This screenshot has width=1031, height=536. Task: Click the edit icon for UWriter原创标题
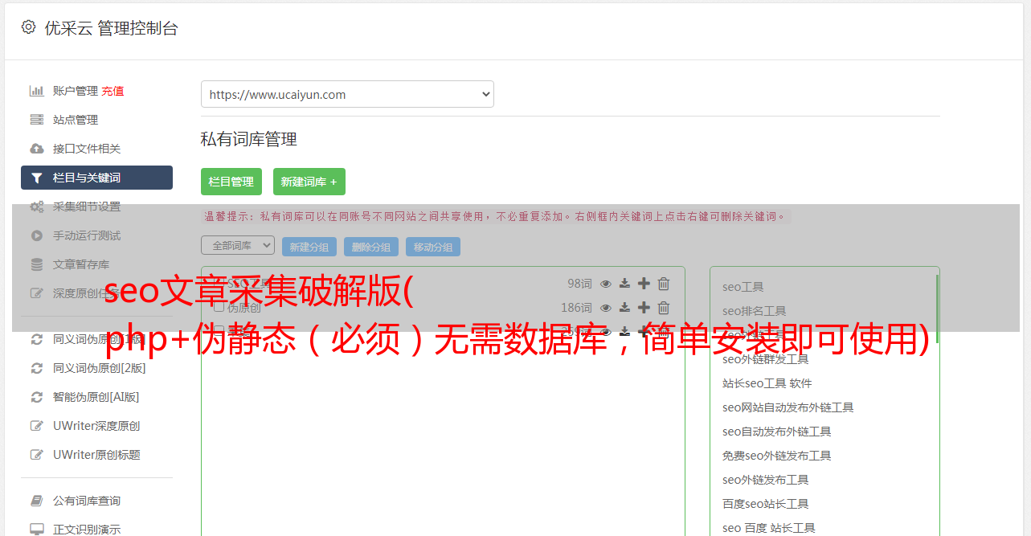[x=36, y=455]
